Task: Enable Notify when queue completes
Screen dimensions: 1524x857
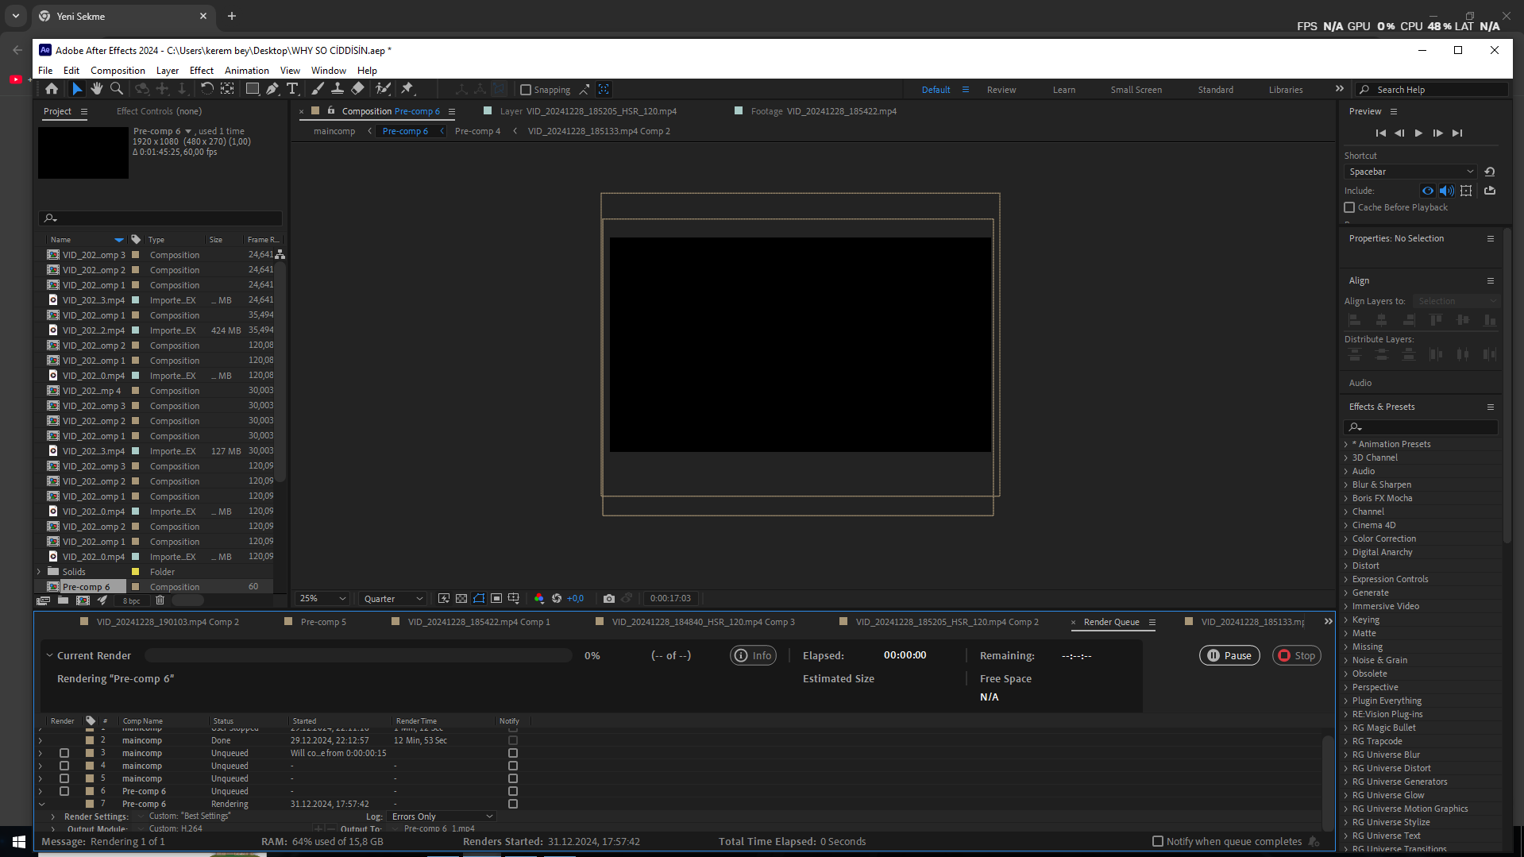Action: click(x=1158, y=841)
